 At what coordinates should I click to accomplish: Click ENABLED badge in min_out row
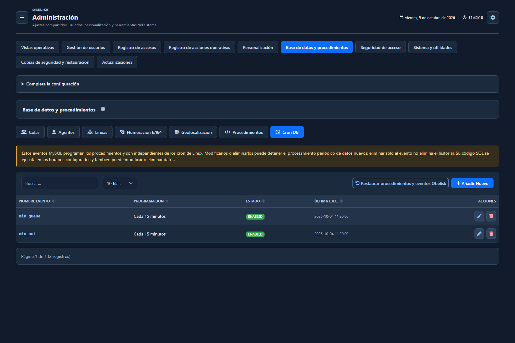click(x=255, y=234)
